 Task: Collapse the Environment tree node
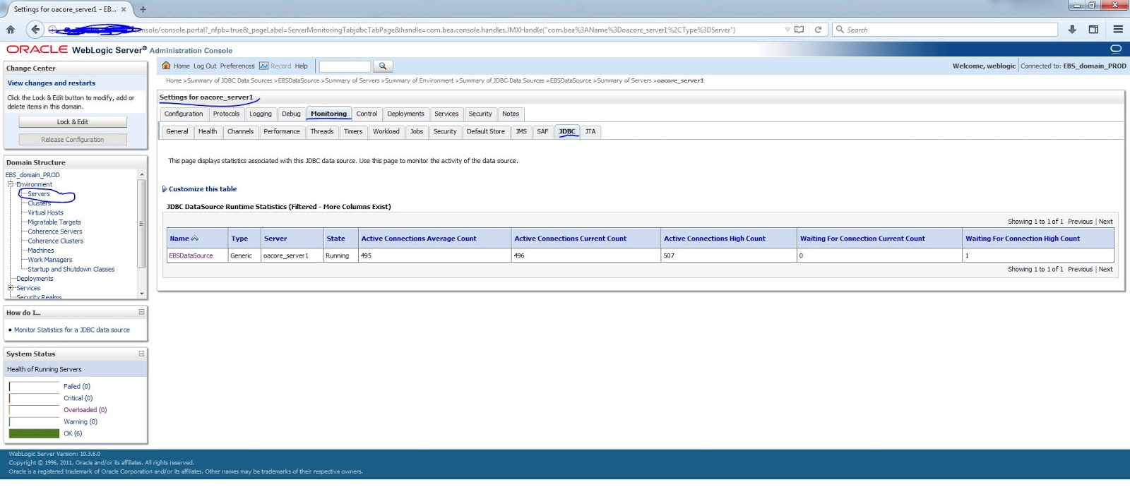11,184
